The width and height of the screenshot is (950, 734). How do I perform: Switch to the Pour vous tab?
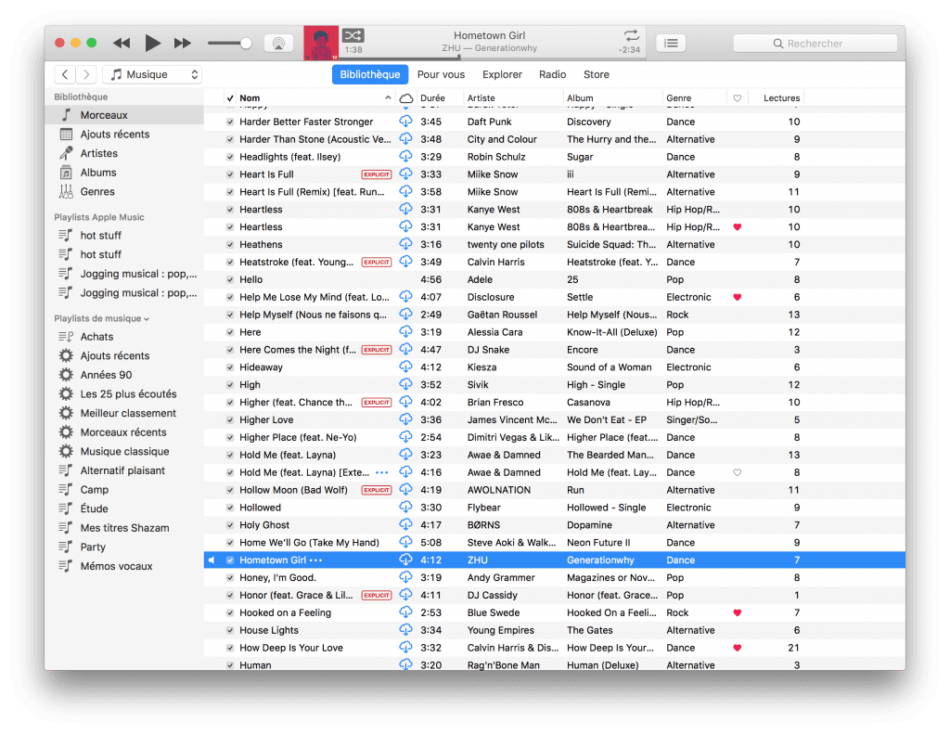pyautogui.click(x=441, y=74)
